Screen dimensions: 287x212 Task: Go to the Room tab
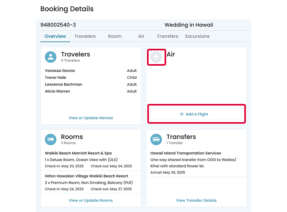115,36
